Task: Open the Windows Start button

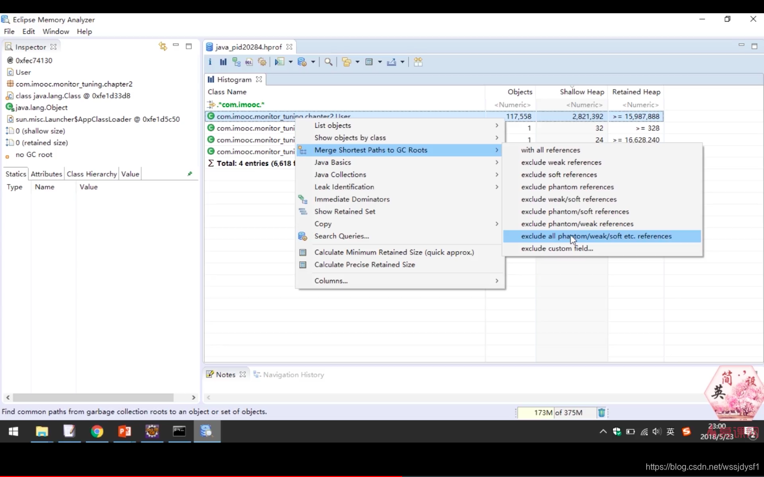Action: [x=14, y=431]
